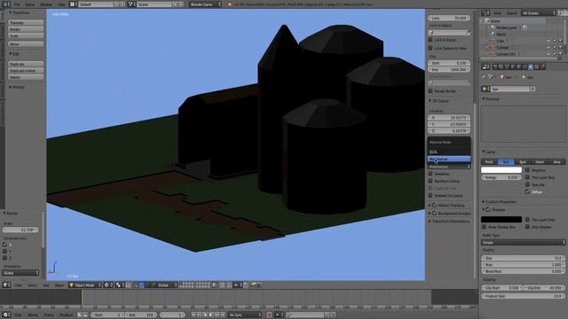Open the No Sync dropdown
The image size is (568, 319).
pyautogui.click(x=245, y=315)
